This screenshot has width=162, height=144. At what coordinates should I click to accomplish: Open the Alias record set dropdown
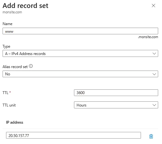pyautogui.click(x=80, y=74)
